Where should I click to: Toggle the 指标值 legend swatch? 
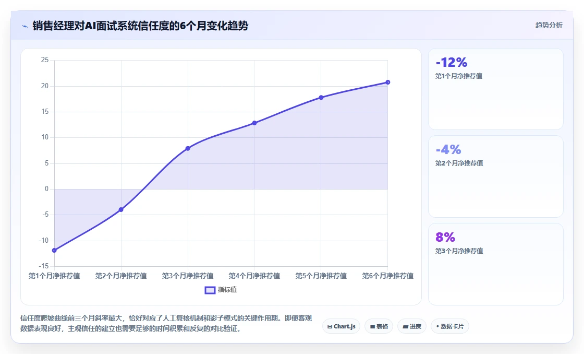[x=210, y=290]
